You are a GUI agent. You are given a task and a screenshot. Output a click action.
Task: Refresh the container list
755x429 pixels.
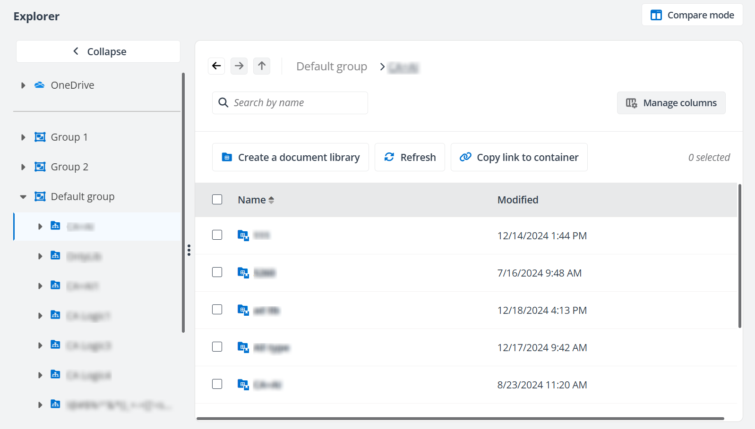click(410, 157)
